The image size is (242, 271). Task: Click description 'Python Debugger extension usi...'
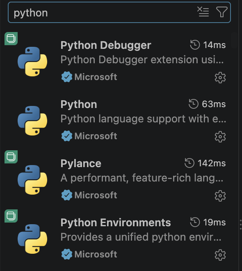(142, 60)
